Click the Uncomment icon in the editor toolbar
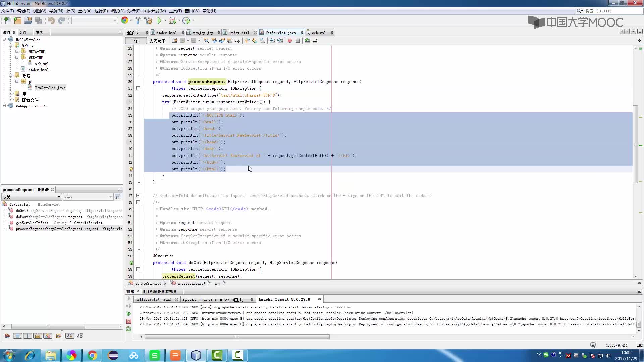644x362 pixels. pos(315,41)
